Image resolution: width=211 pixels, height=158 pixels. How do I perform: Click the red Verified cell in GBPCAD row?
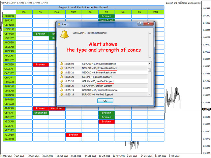(x=57, y=108)
